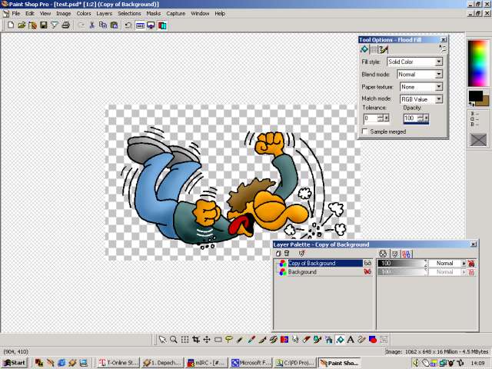Undo the last action with the Undo icon
This screenshot has width=492, height=369.
click(x=128, y=25)
